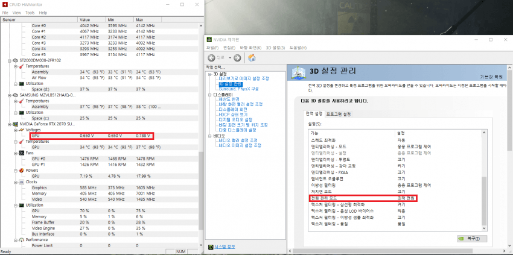
Task: Click the Performance gauge icon in HWMonitor
Action: (21, 240)
